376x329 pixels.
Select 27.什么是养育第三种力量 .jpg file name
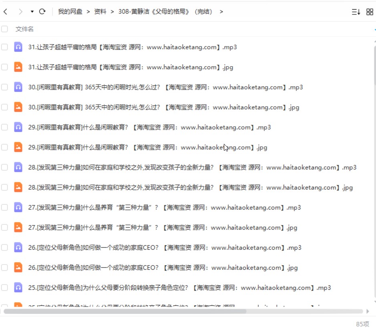[x=163, y=228]
